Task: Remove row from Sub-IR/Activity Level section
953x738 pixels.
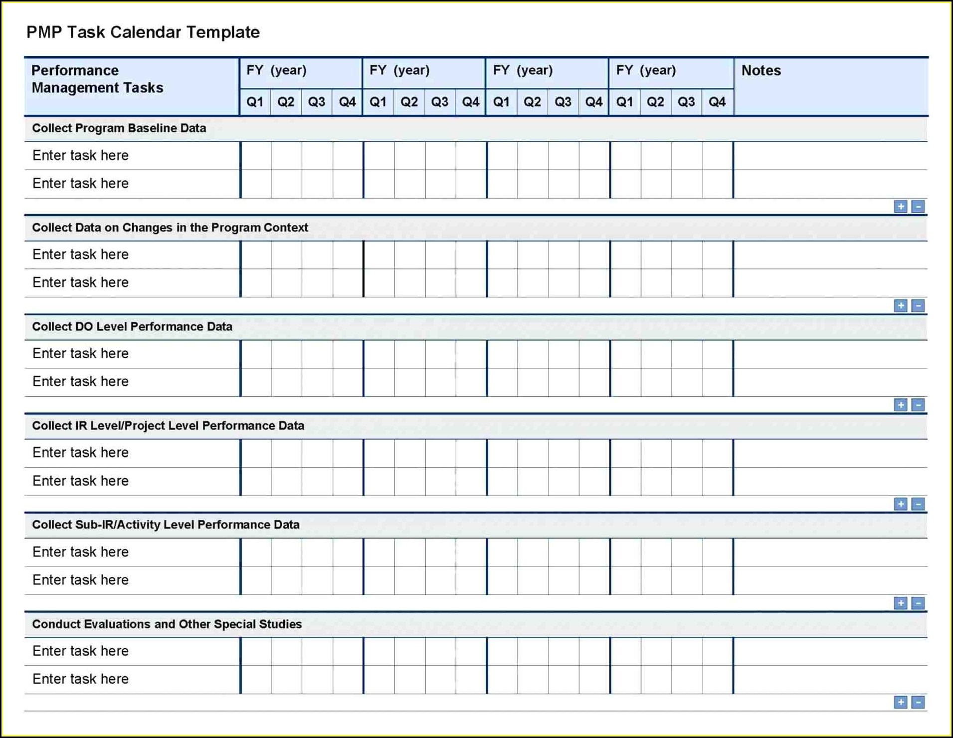Action: point(918,603)
